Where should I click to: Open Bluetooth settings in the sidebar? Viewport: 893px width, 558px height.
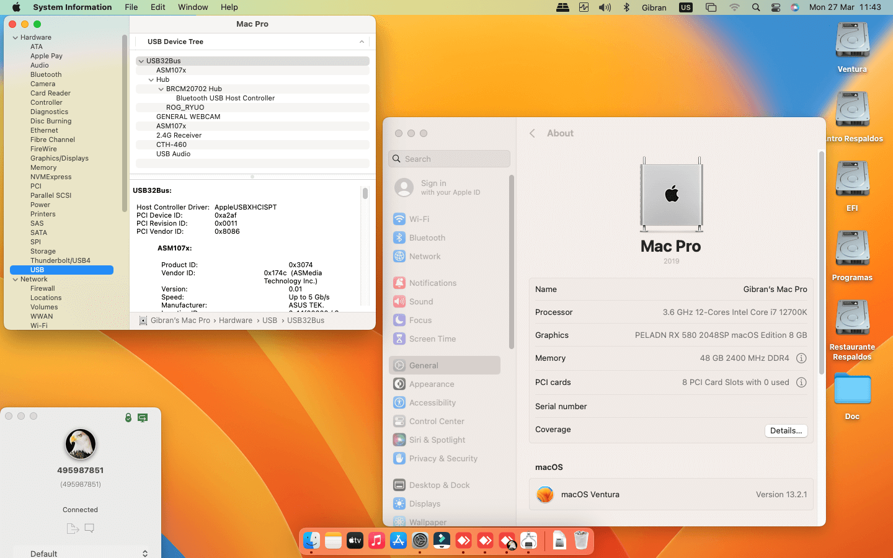427,238
